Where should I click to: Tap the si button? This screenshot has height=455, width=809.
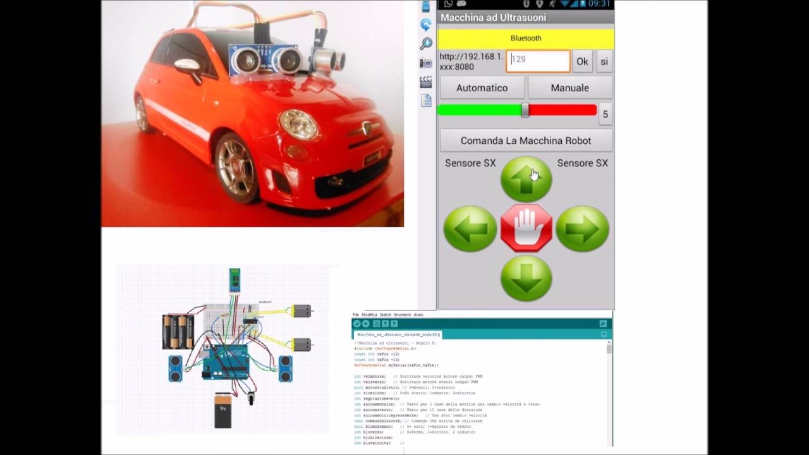click(604, 61)
